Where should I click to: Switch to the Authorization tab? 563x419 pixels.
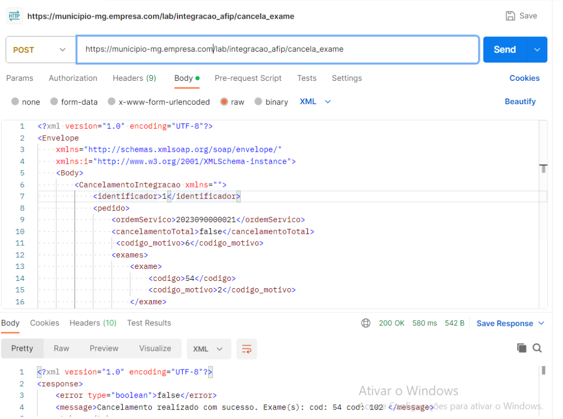point(73,78)
